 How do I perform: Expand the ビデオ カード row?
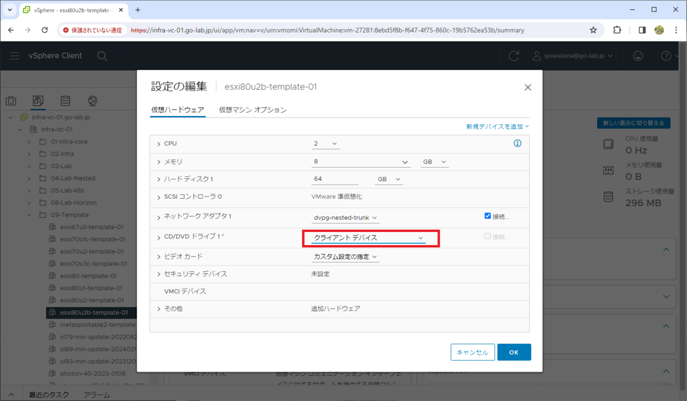[x=159, y=256]
